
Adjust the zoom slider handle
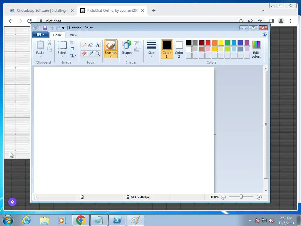coord(241,197)
